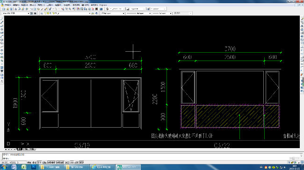Click the Help icon in standard toolbar
304x170 pixels.
point(101,9)
